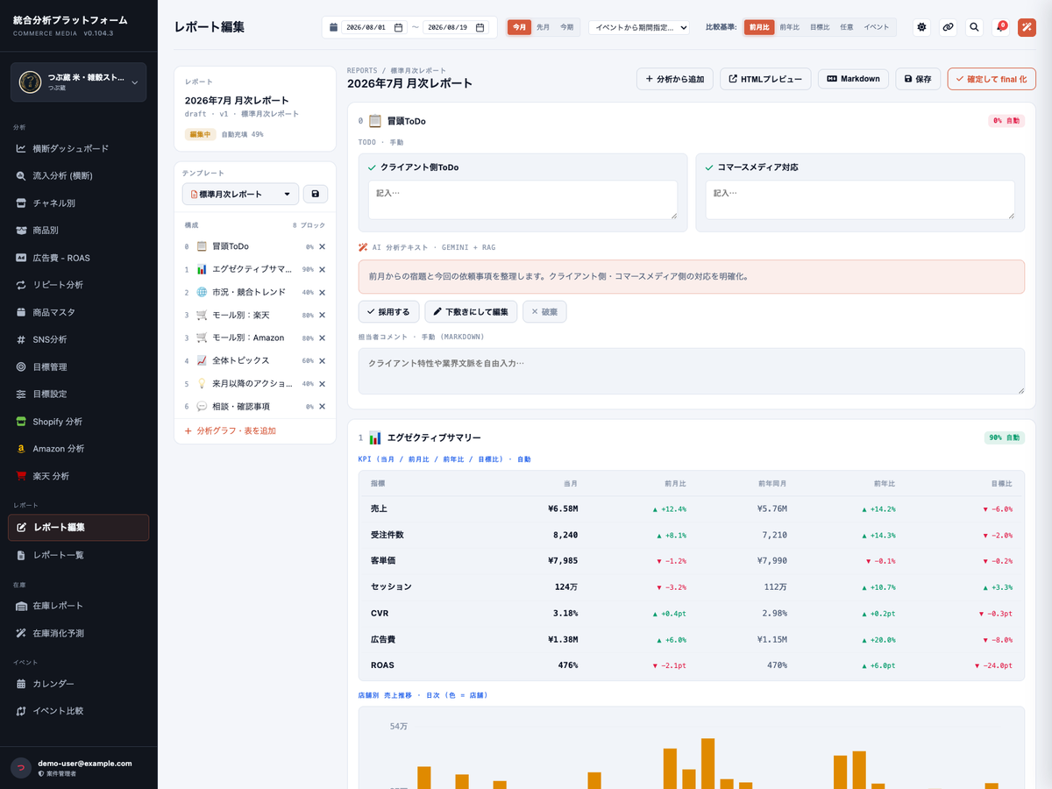The height and width of the screenshot is (789, 1052).
Task: Open the search magnifier icon
Action: (974, 27)
